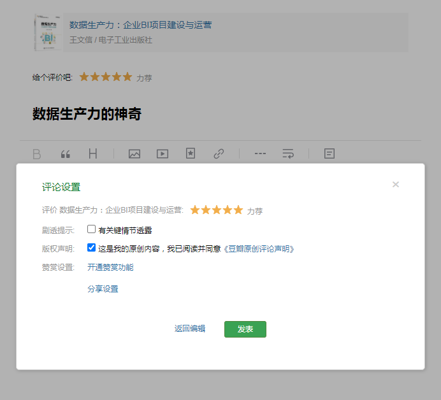
Task: Click 返回编辑 to go back
Action: click(190, 329)
